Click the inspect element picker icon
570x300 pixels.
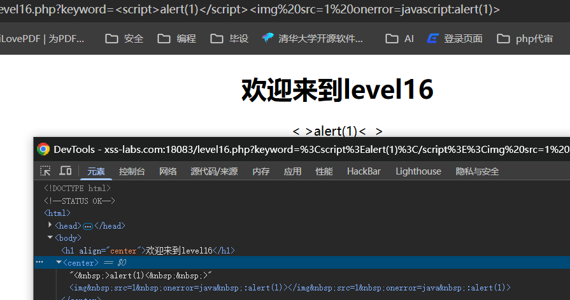coord(45,171)
